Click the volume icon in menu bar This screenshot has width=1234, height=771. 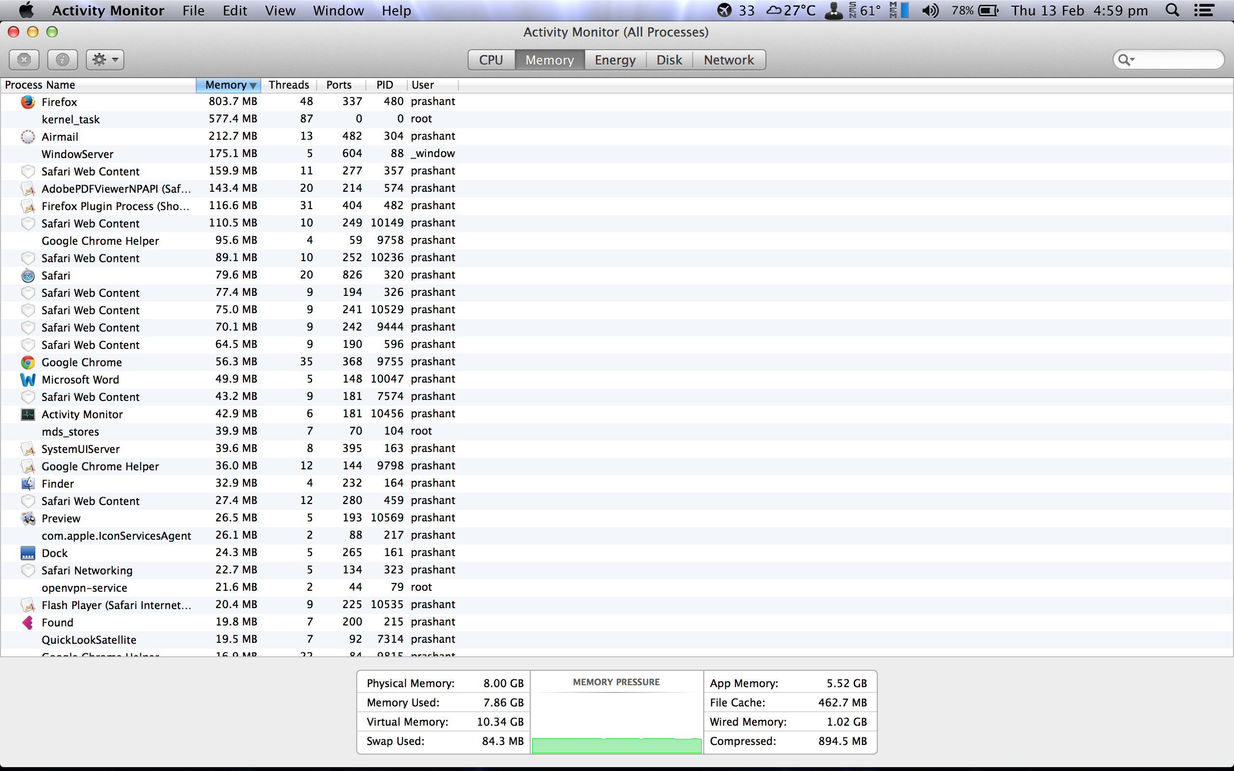(x=931, y=10)
